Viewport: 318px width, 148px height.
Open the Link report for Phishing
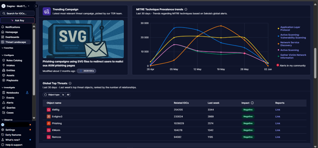click(278, 123)
